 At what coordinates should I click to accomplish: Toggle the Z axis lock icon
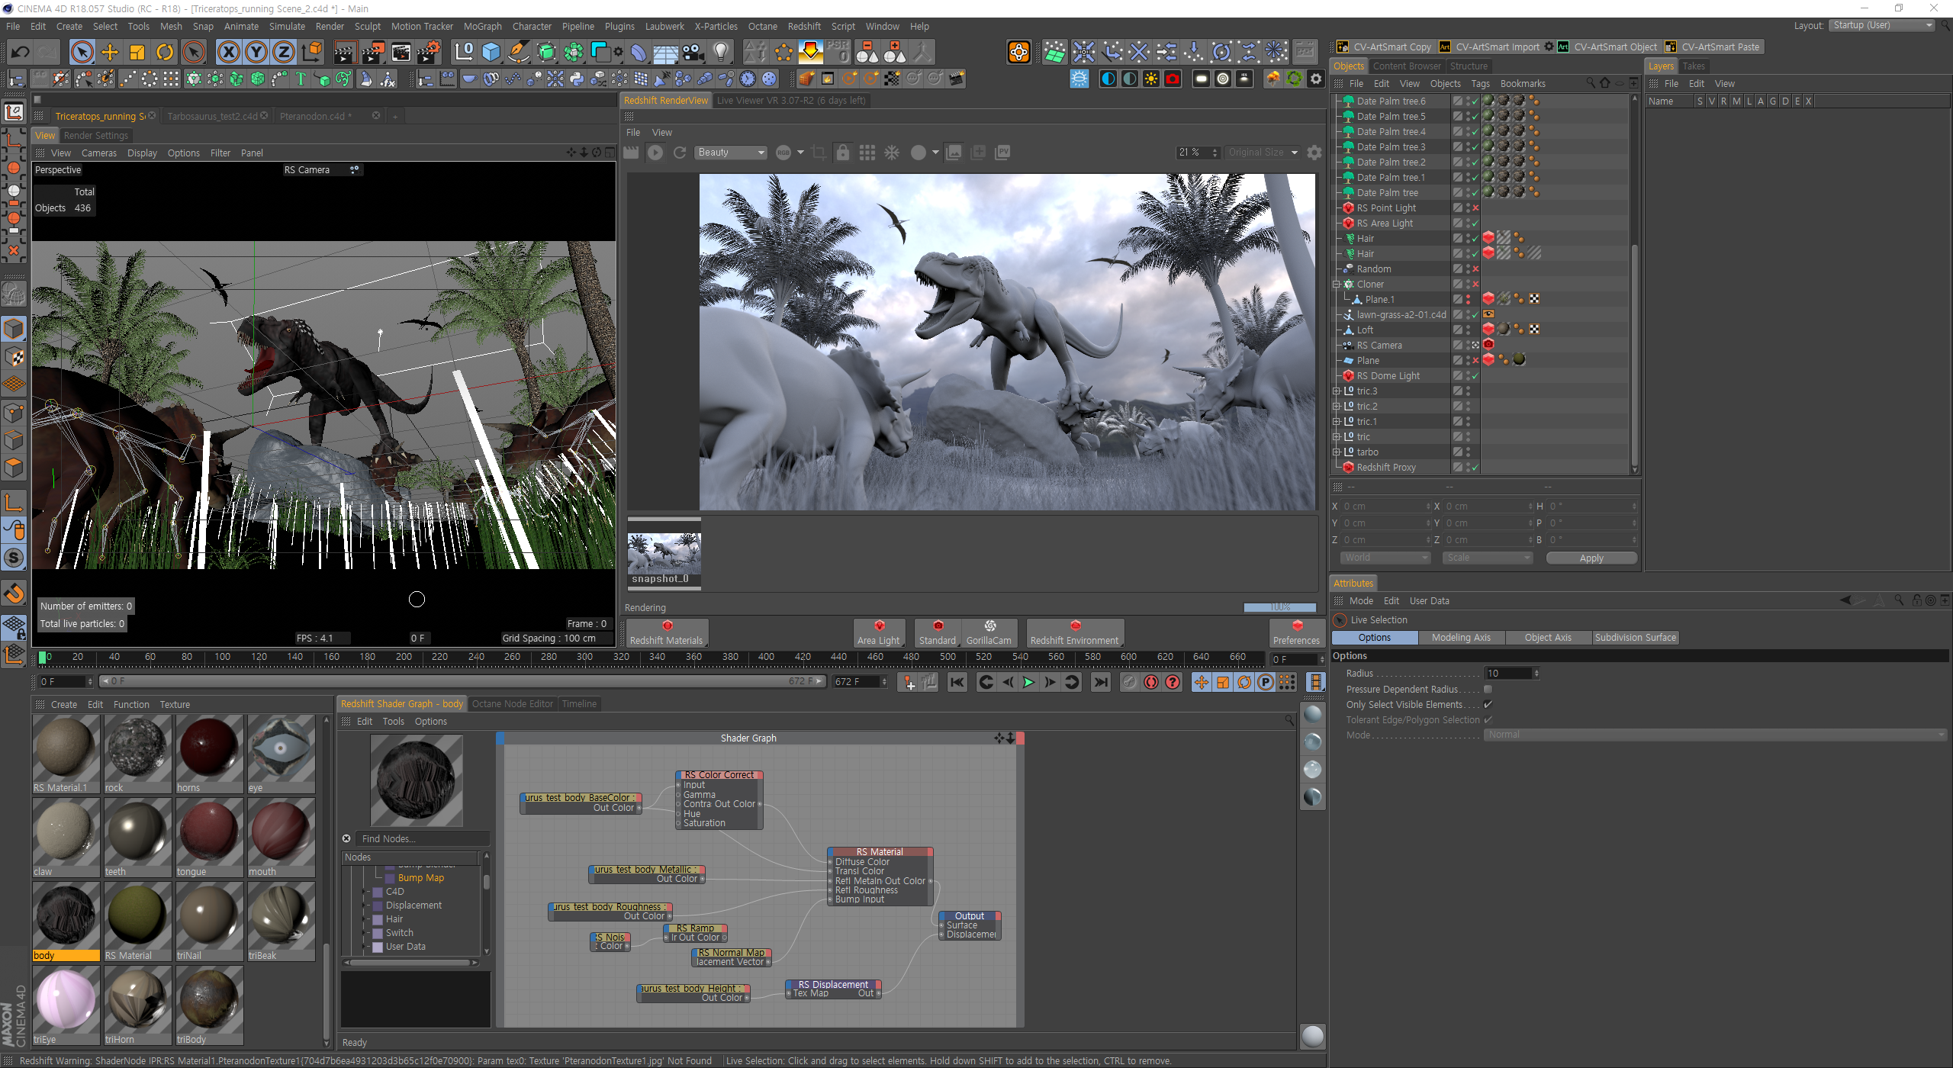point(284,52)
